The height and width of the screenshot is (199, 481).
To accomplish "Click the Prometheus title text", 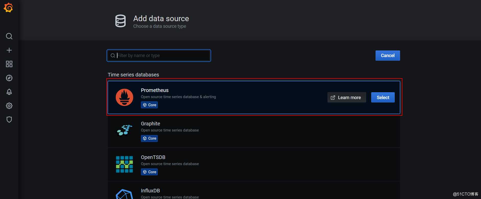I will coord(155,90).
